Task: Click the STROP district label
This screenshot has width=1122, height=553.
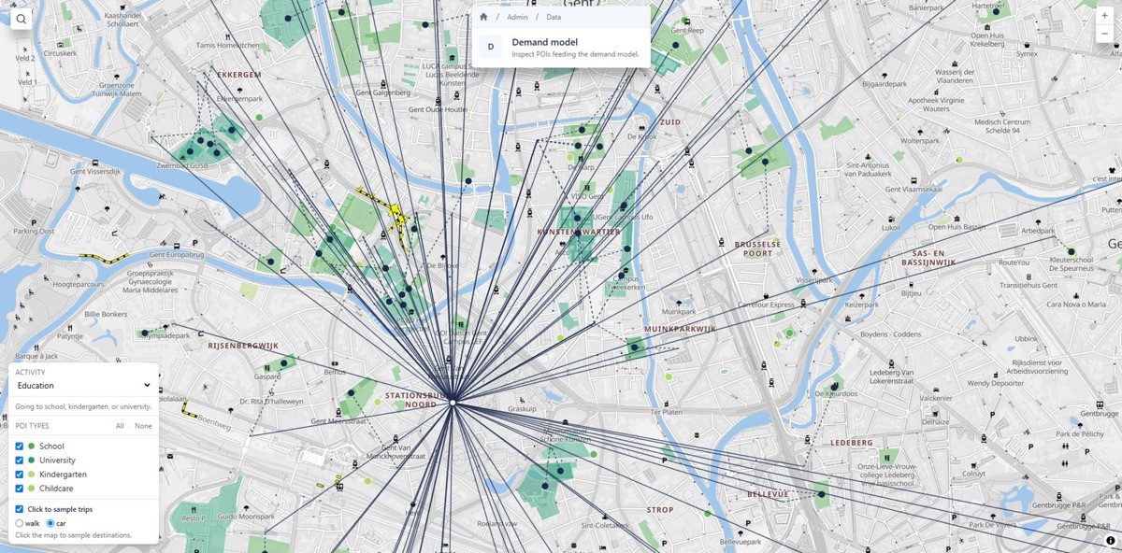Action: point(659,510)
